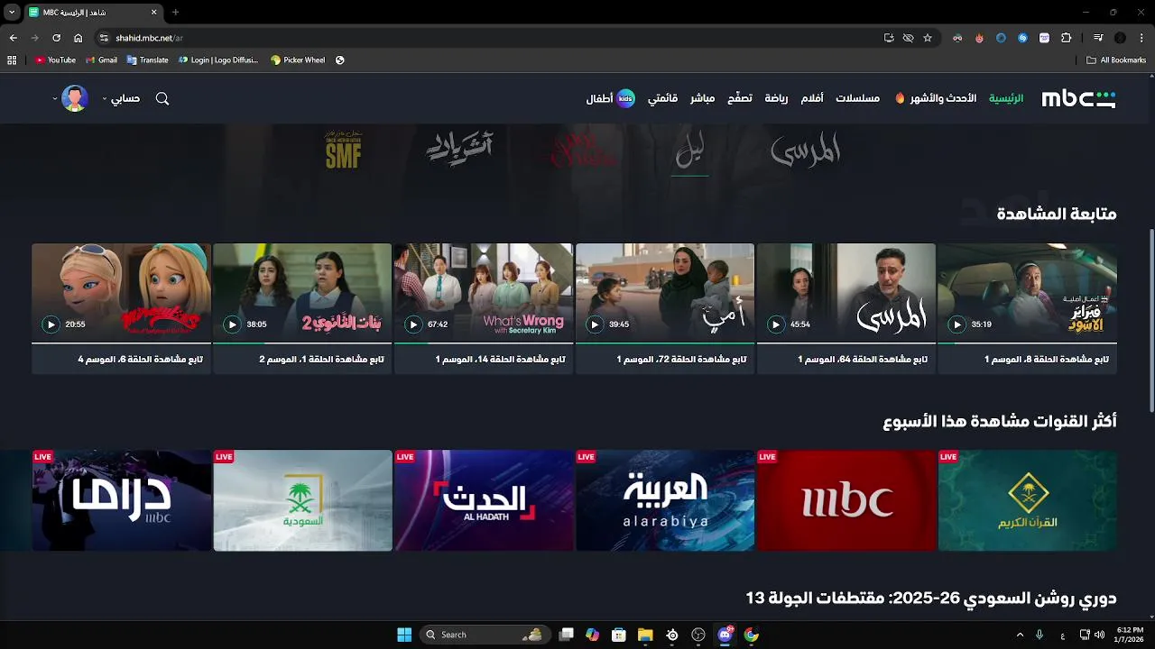Play Miraculous episode with 20:55 left
The height and width of the screenshot is (649, 1155).
tap(51, 324)
